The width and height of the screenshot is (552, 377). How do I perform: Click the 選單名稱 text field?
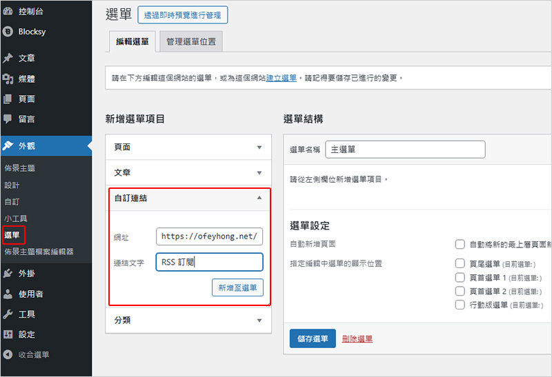(405, 150)
